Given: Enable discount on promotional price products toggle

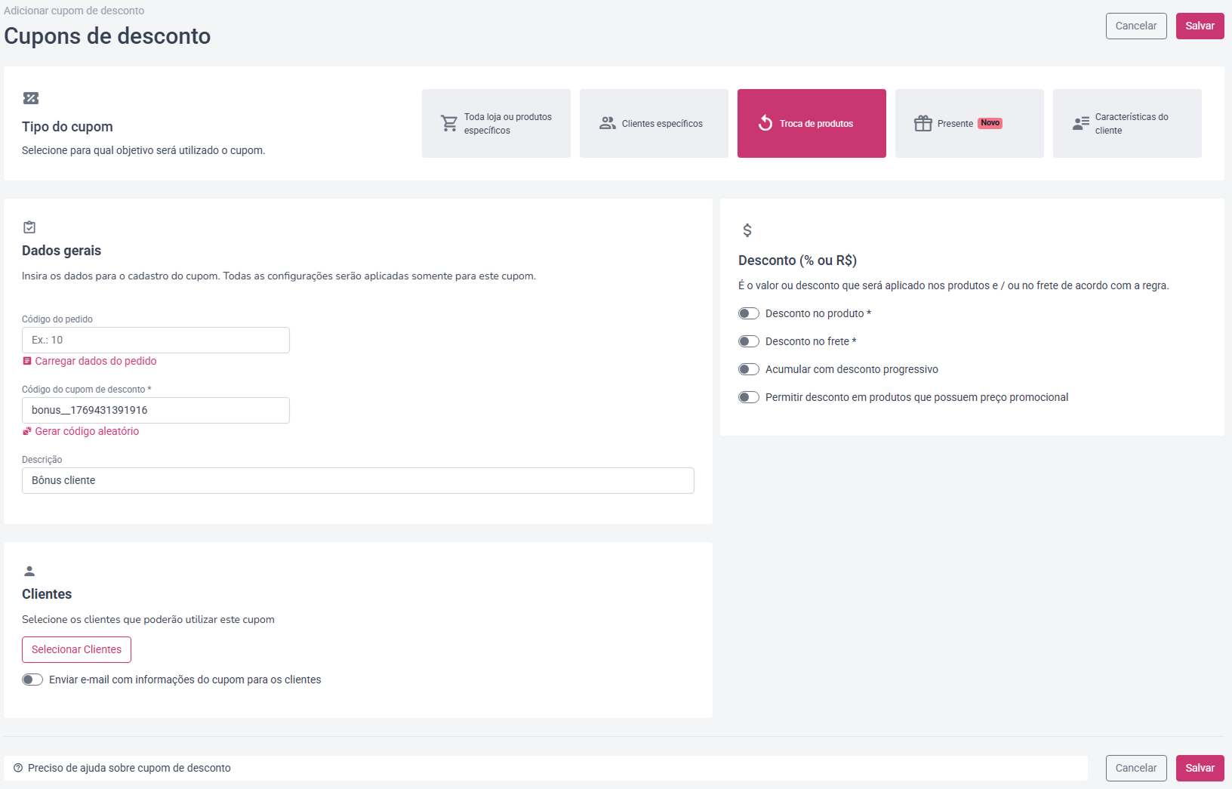Looking at the screenshot, I should coord(749,397).
